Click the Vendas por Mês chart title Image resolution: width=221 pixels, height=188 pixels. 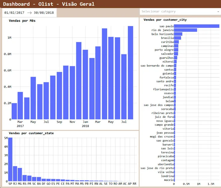(22, 21)
